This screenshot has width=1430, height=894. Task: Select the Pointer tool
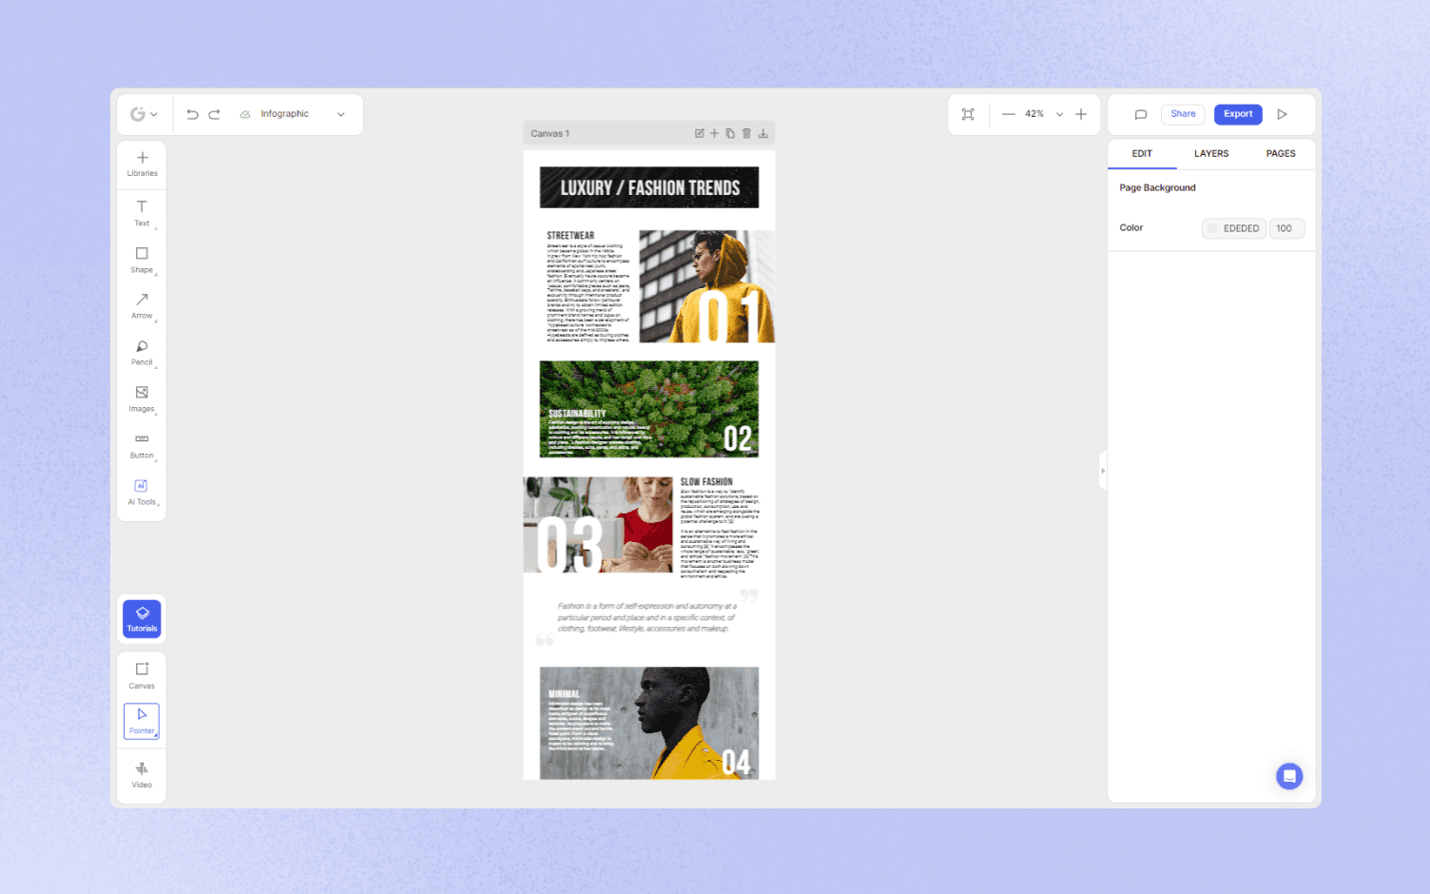[x=141, y=721]
